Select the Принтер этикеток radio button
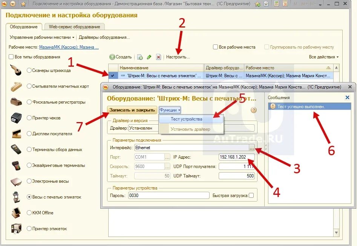The height and width of the screenshot is (246, 357). click(29, 228)
